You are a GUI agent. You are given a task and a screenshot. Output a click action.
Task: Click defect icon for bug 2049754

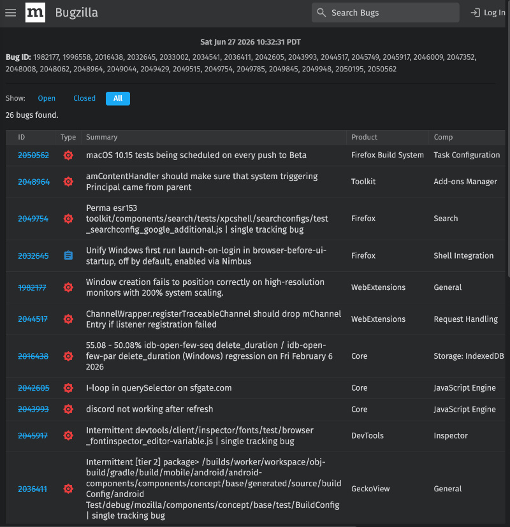click(68, 219)
